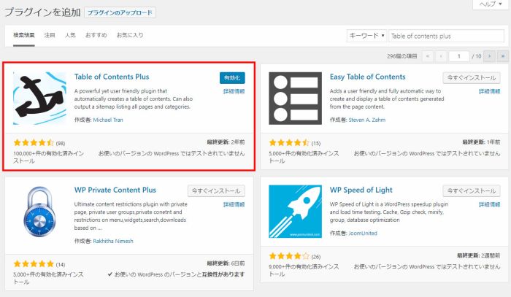Screen dimensions: 511x297
Task: Click the 296個の項目 item count text
Action: (x=401, y=56)
